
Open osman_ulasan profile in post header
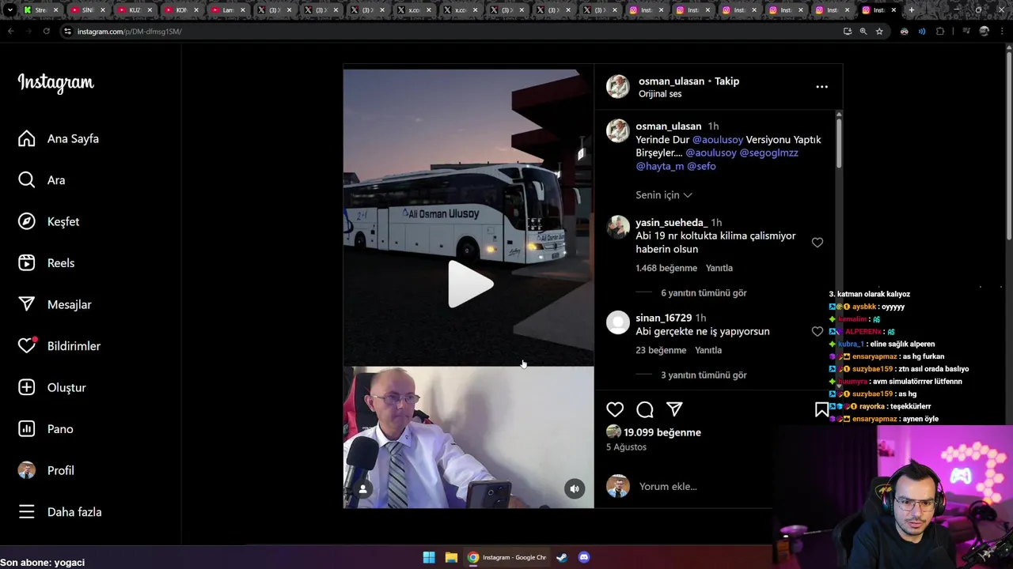tap(671, 81)
